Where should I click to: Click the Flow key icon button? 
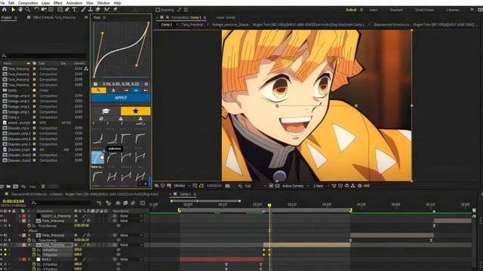coord(99,90)
